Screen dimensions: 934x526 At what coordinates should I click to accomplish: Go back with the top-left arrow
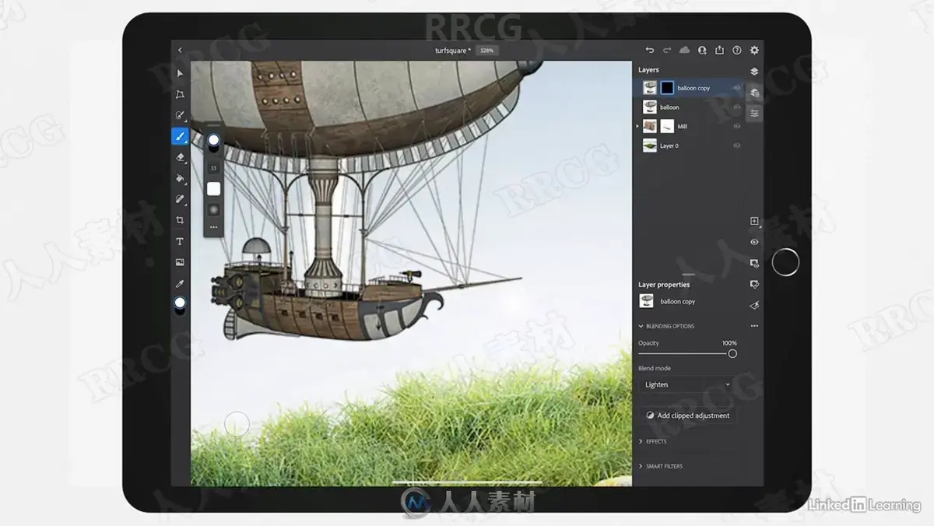pyautogui.click(x=180, y=50)
